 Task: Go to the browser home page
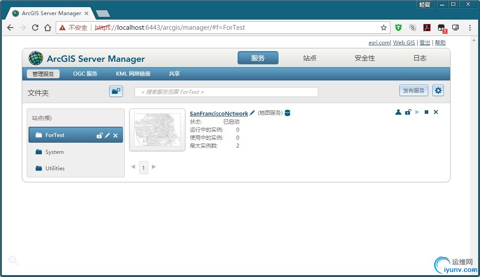pyautogui.click(x=47, y=28)
